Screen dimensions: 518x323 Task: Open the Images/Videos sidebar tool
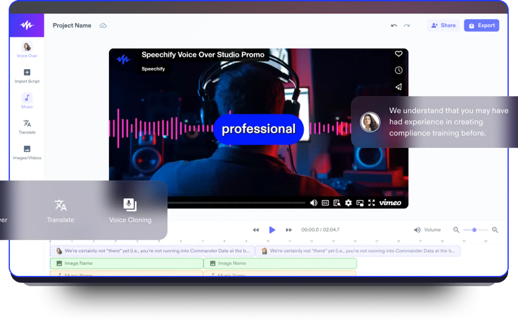[x=27, y=152]
